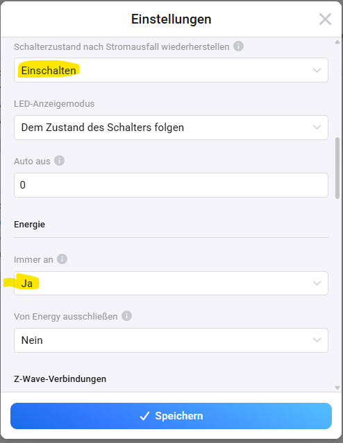
Task: Open the LED-Anzeigemodus dropdown
Action: [x=171, y=128]
